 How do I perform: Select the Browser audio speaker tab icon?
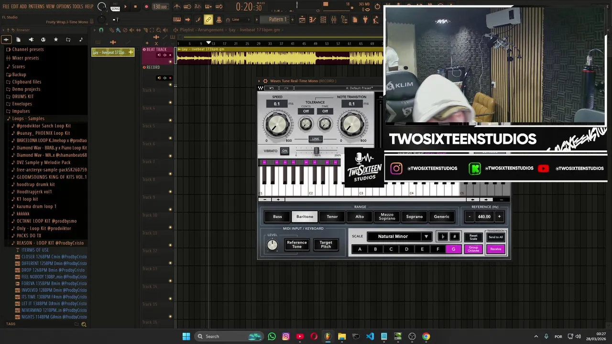(x=31, y=40)
